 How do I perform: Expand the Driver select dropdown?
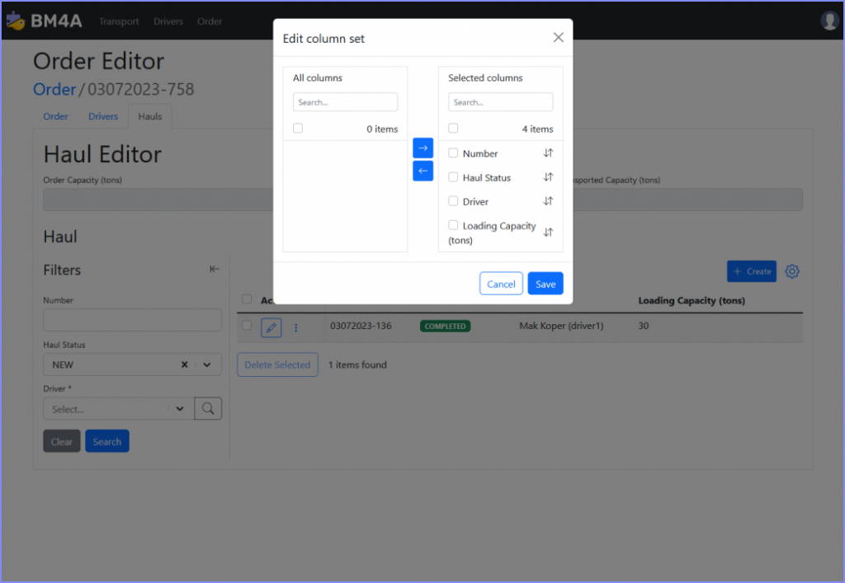tap(180, 408)
